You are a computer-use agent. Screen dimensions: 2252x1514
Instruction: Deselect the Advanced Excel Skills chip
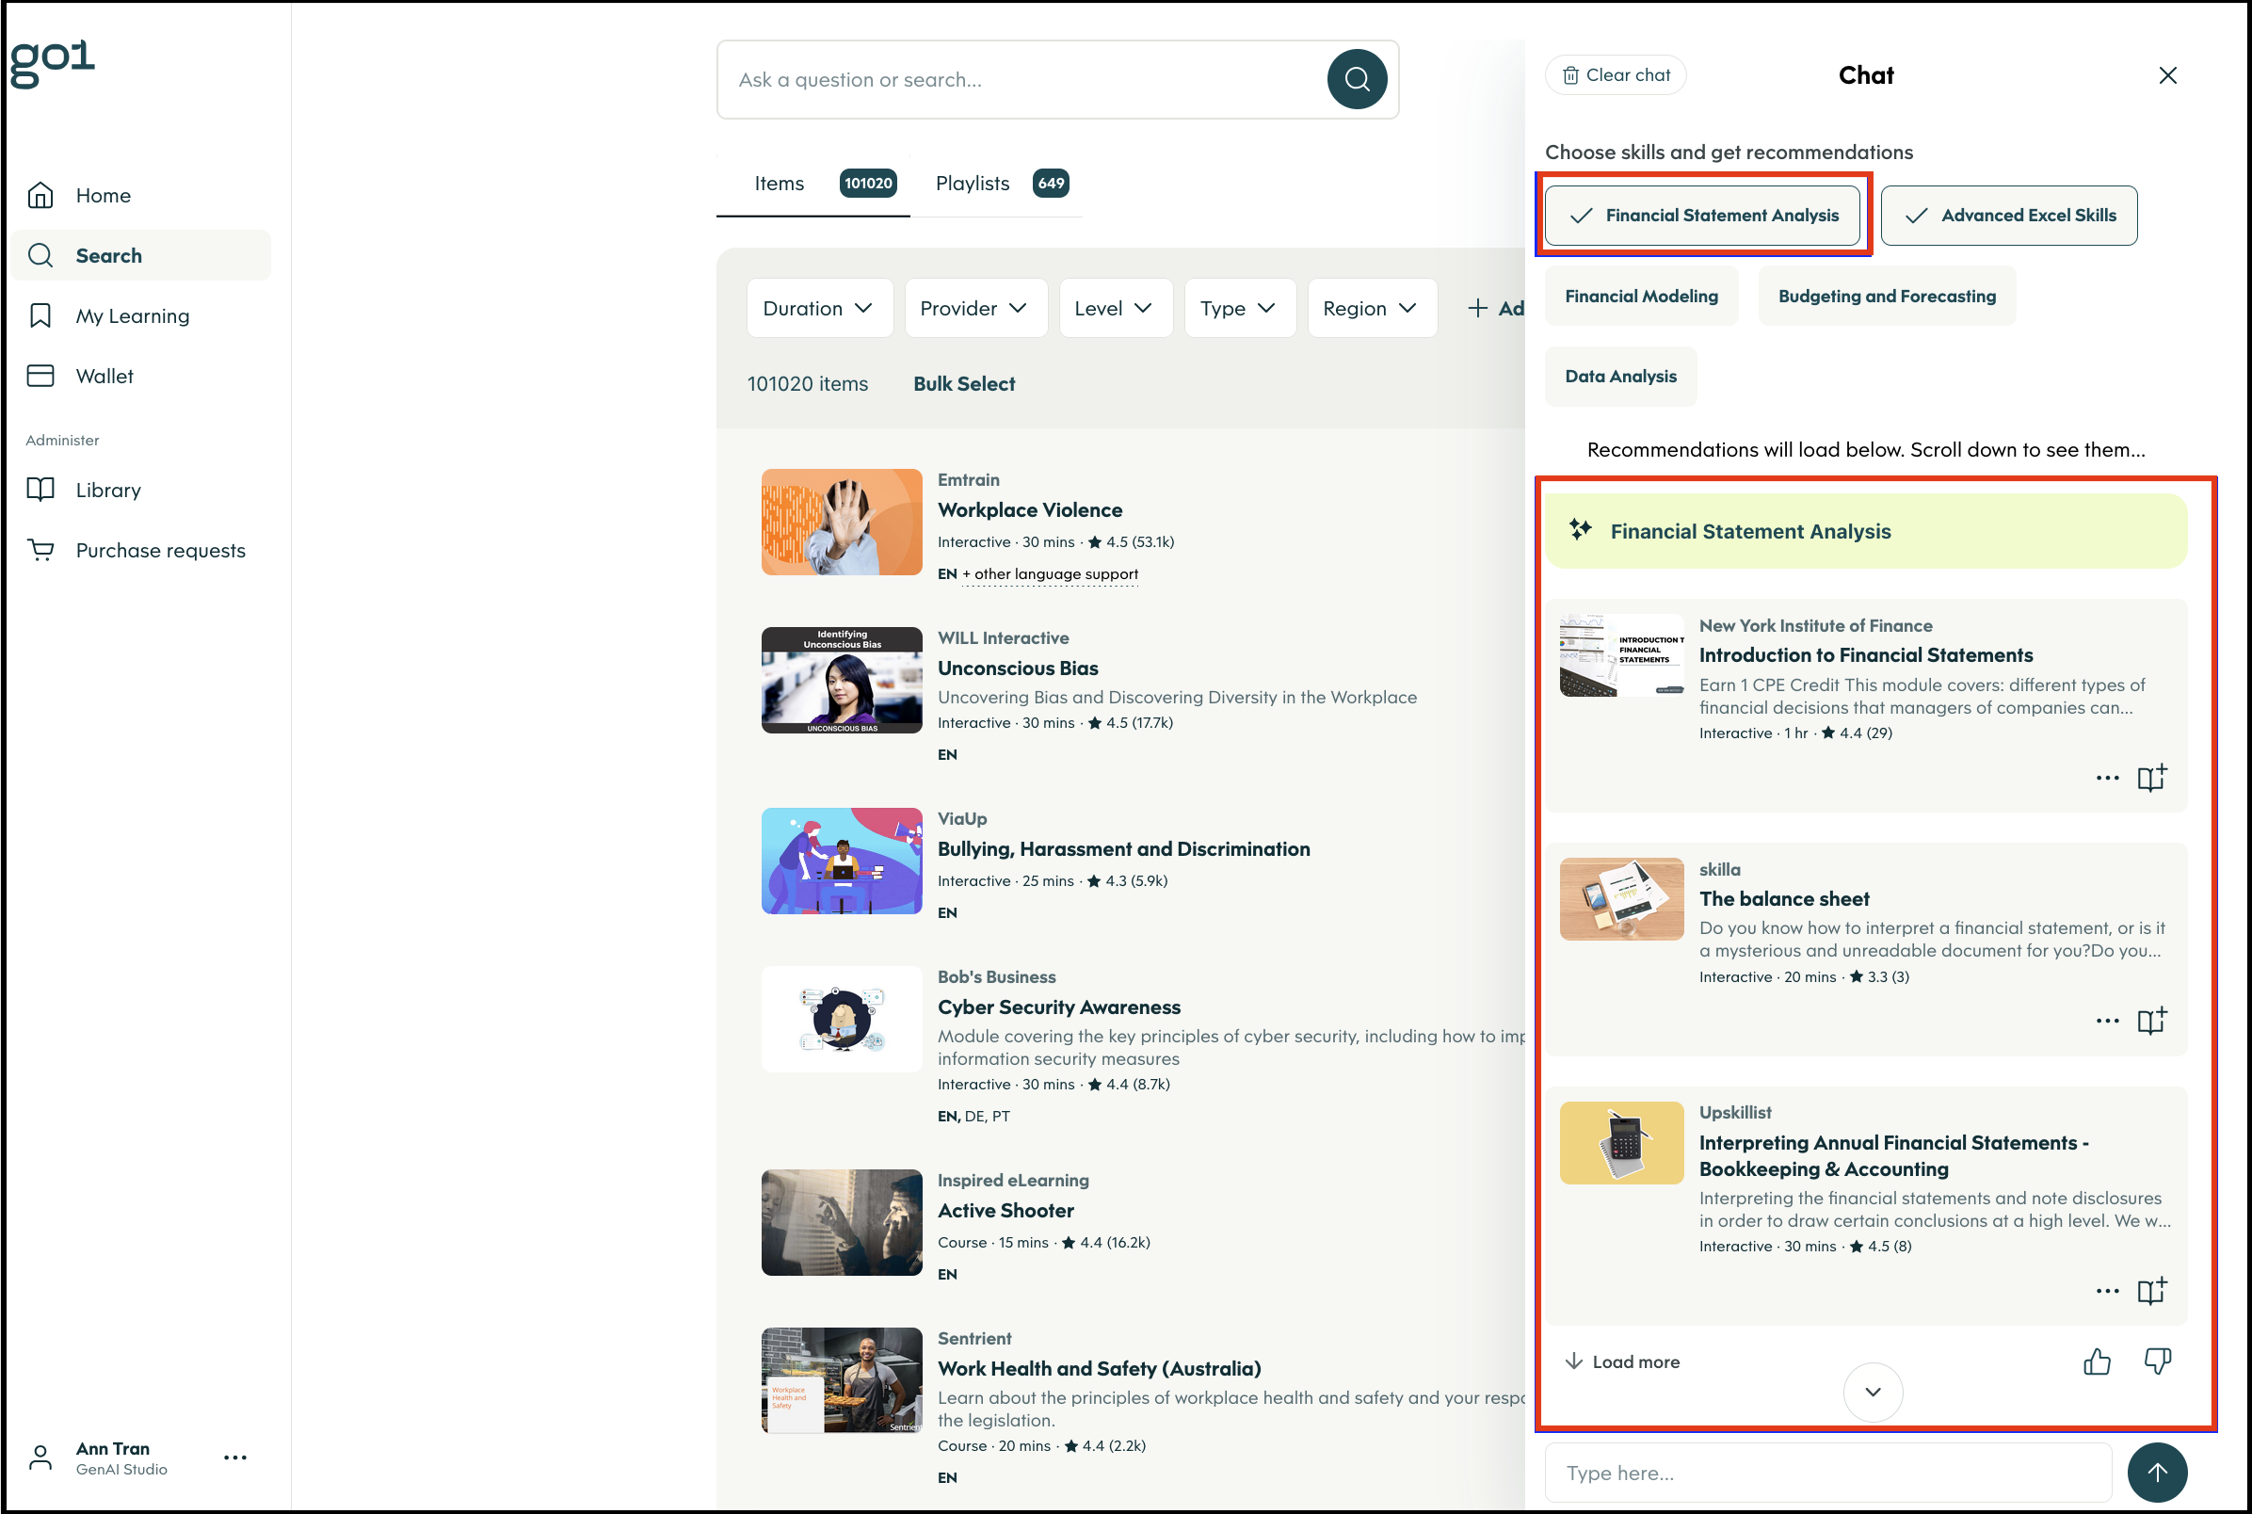2008,216
